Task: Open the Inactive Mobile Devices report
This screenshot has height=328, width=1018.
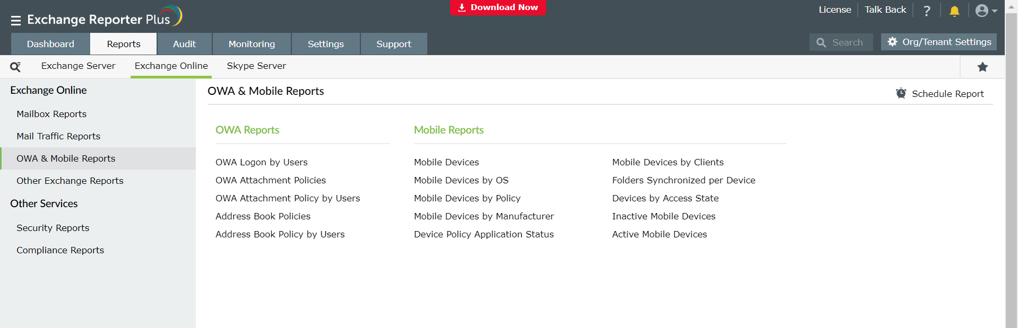Action: coord(663,216)
